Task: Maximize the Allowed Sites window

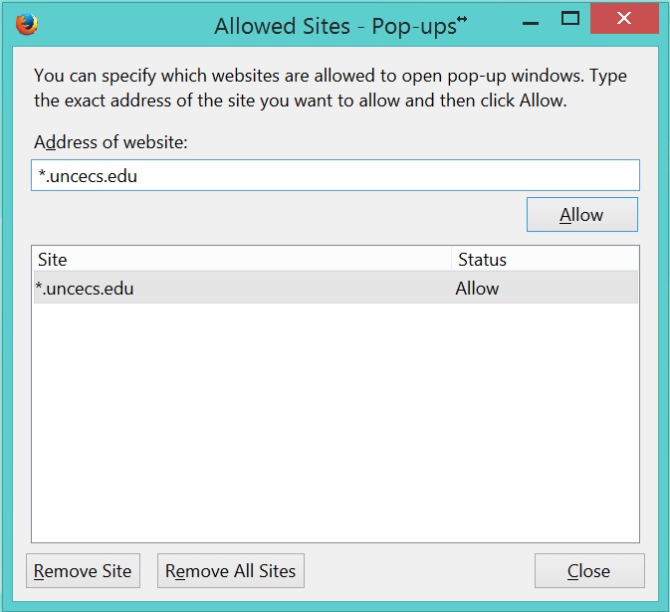Action: [570, 18]
